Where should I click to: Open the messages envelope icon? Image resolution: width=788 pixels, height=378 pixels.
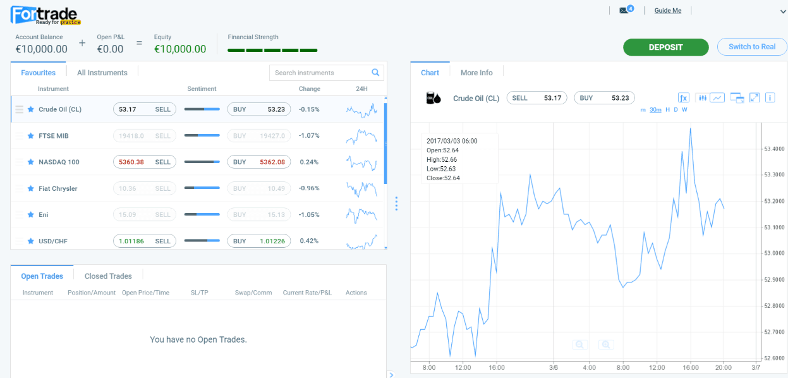pyautogui.click(x=623, y=10)
